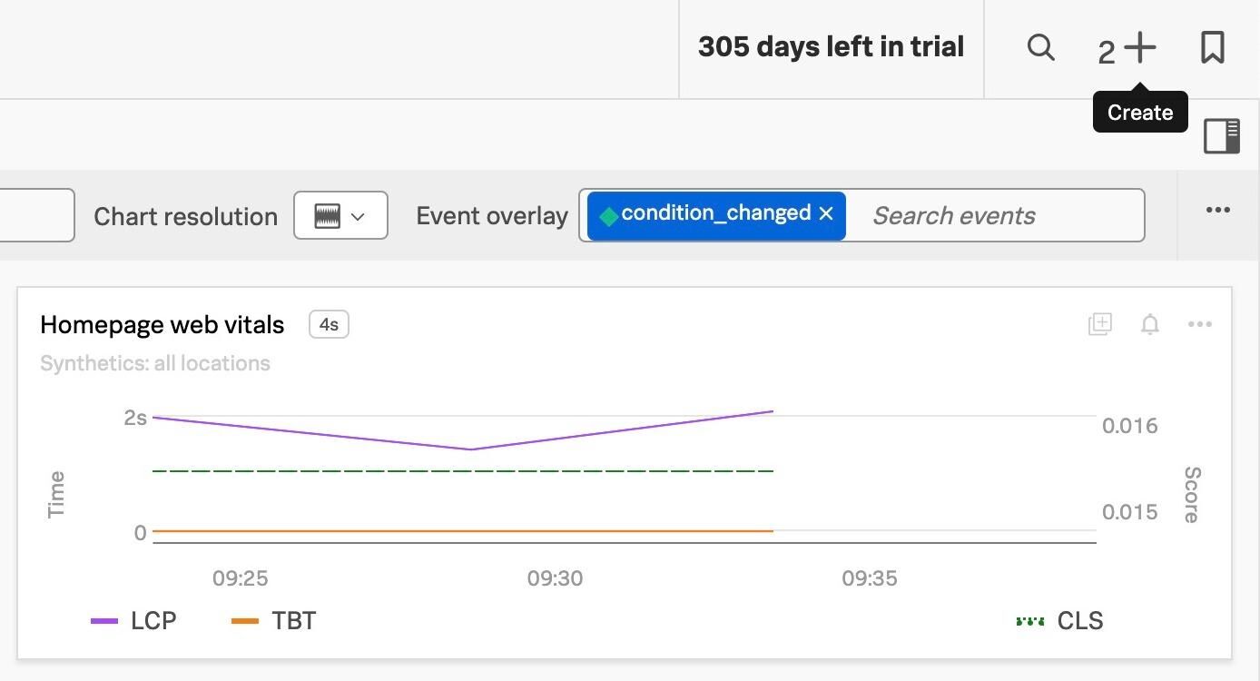Open Homepage web vitals chart actions menu

pos(1200,324)
